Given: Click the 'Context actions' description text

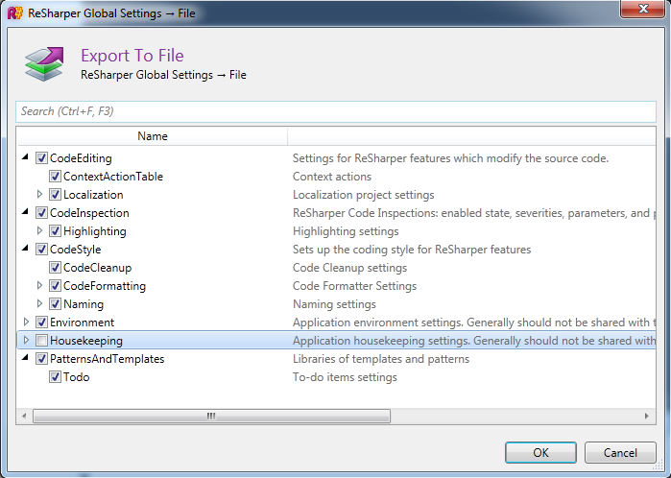Looking at the screenshot, I should 332,177.
